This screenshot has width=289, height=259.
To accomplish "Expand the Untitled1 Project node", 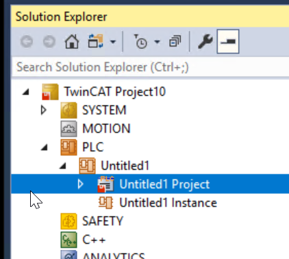I will (x=80, y=184).
